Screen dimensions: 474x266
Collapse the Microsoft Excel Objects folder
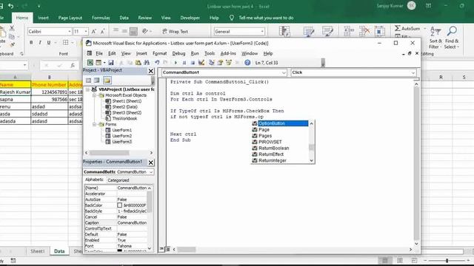[94, 95]
